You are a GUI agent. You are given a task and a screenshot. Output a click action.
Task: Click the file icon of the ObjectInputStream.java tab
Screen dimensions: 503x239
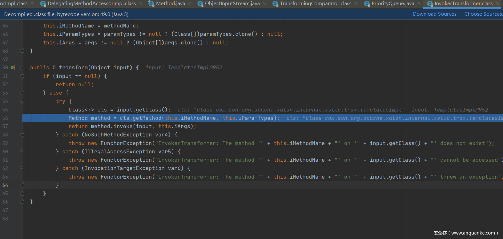[x=200, y=4]
